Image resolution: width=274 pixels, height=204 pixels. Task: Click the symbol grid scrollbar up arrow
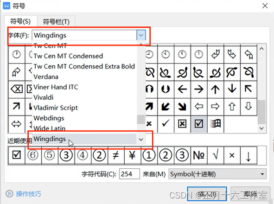point(261,49)
